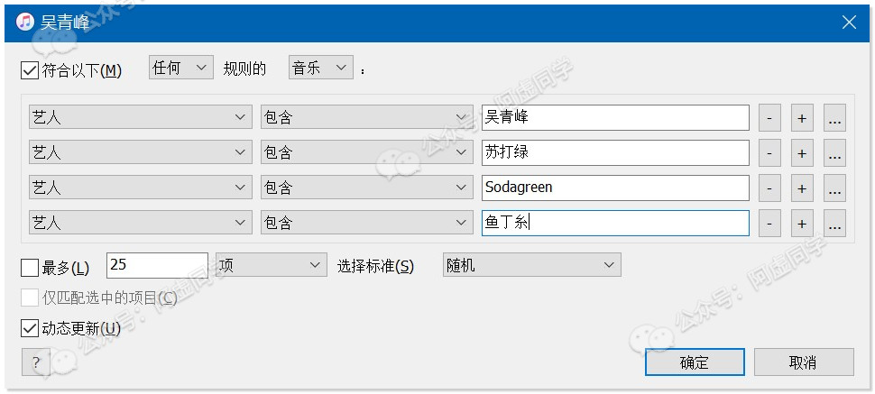Add rule after 鱼丁糸 row
Viewport: 875px width, 394px height.
(x=802, y=224)
